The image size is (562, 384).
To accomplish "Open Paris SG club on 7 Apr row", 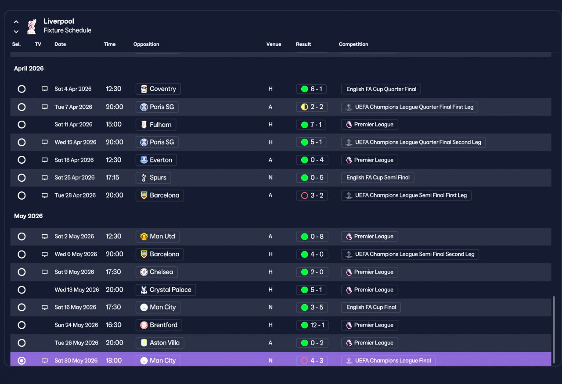I will pos(157,107).
